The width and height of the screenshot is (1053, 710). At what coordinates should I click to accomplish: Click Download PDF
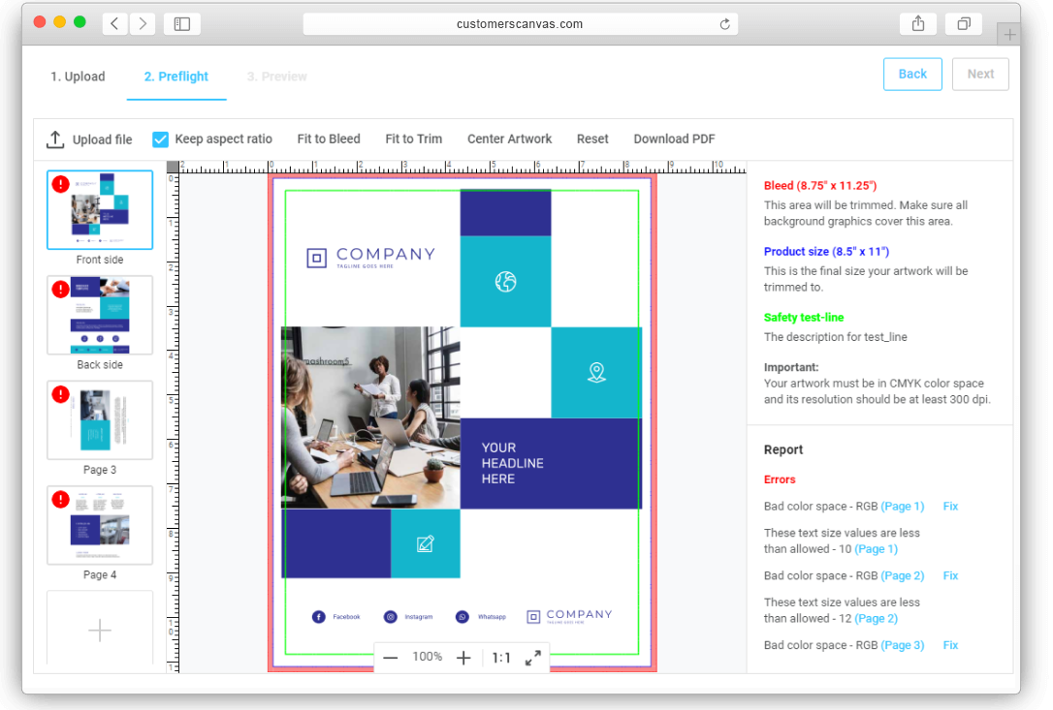[x=674, y=139]
